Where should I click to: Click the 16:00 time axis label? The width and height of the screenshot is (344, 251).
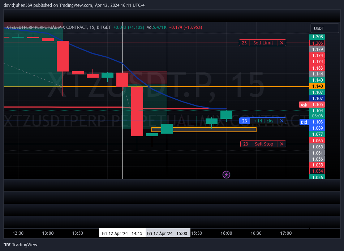(x=226, y=233)
